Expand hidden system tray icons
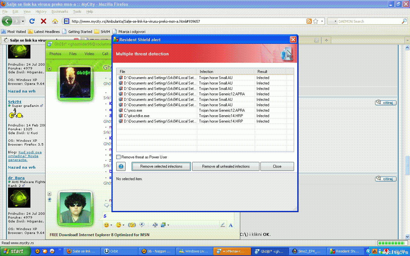 pyautogui.click(x=368, y=252)
